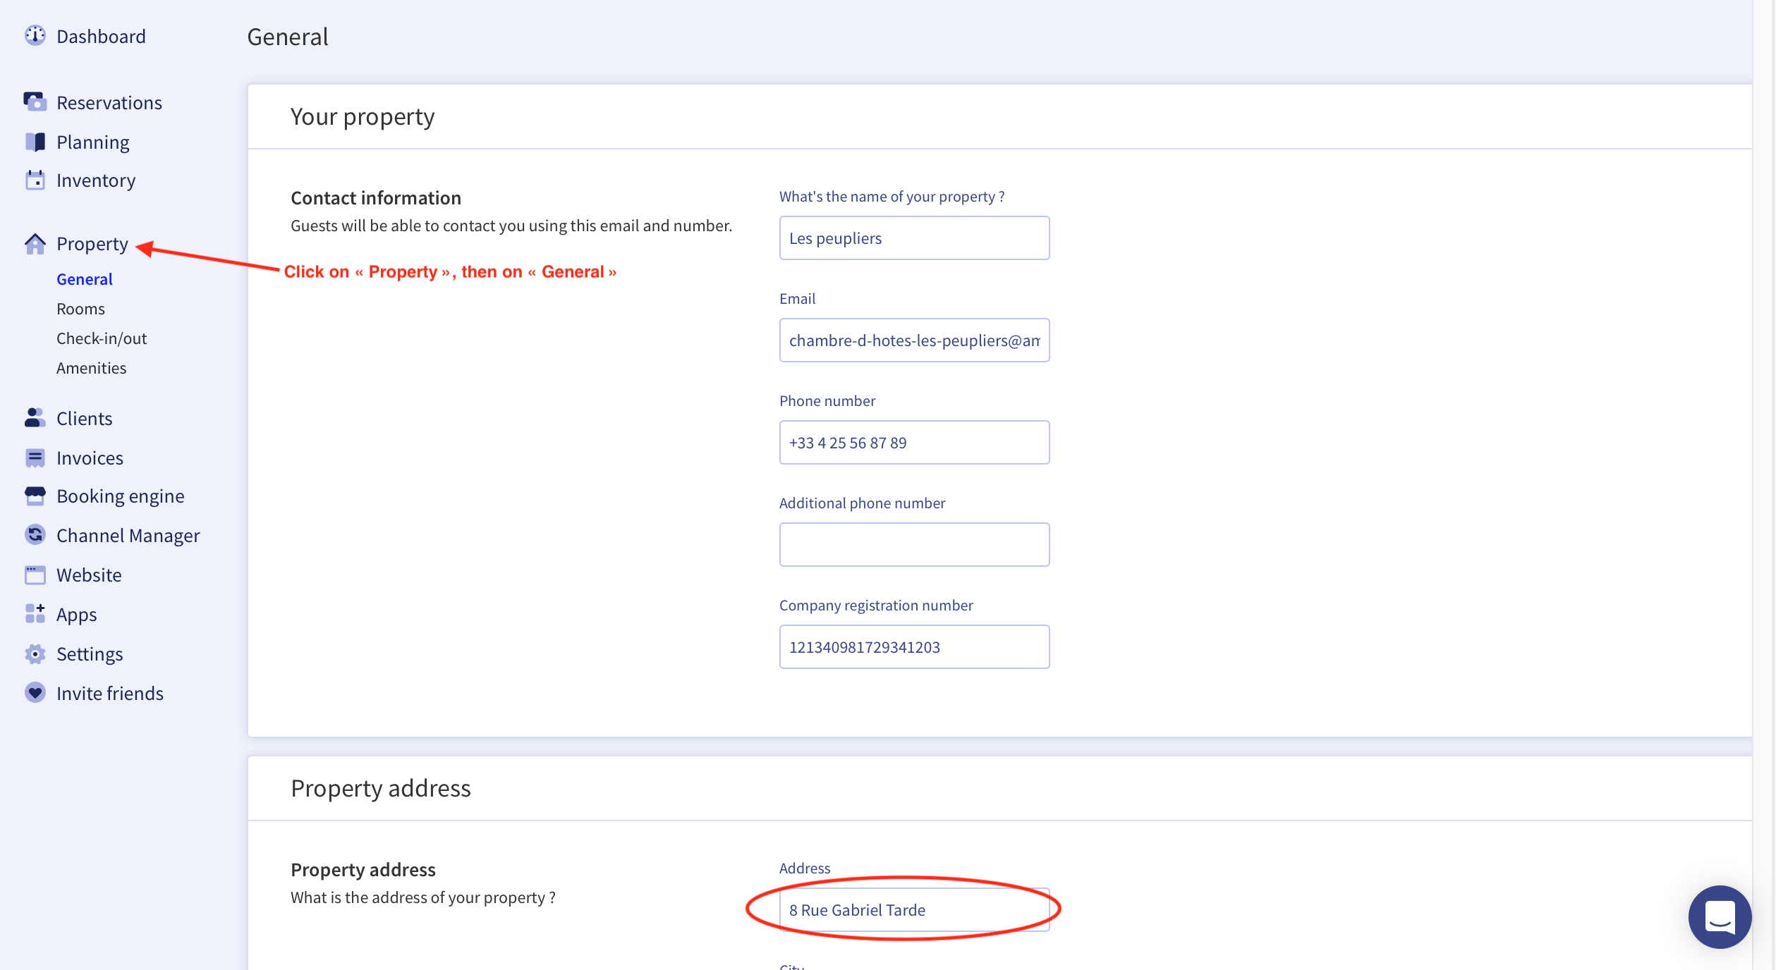This screenshot has width=1776, height=970.
Task: Click the Invoices receipt icon
Action: coord(35,458)
